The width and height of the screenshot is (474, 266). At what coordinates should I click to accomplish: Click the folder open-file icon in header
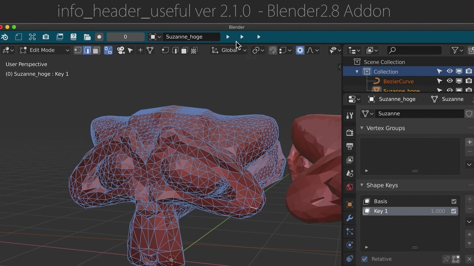[x=87, y=37]
